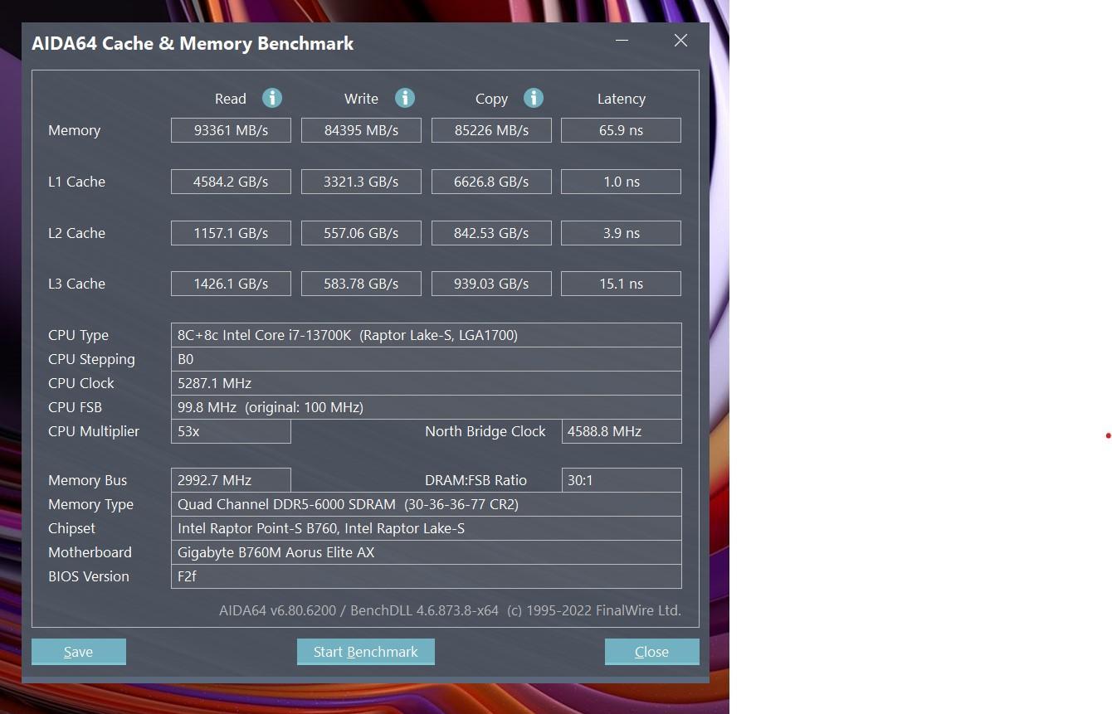Select L3 Cache Write 583.78 GB/s
Screen dimensions: 1112x714
click(361, 284)
